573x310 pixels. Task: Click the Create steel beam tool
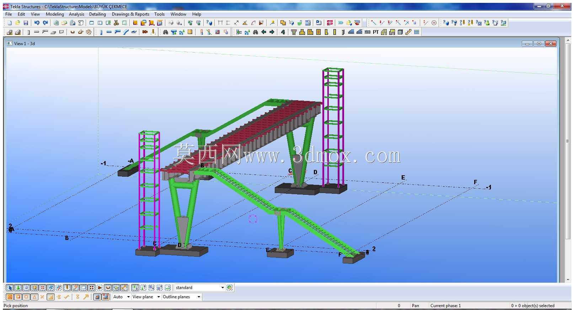pos(109,32)
